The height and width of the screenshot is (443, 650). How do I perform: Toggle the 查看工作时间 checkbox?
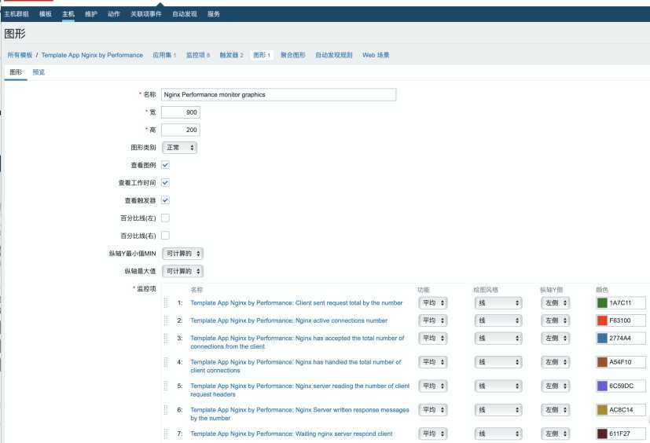point(165,183)
